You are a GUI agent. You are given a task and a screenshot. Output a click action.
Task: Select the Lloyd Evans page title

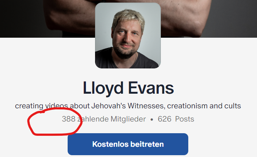tap(128, 89)
